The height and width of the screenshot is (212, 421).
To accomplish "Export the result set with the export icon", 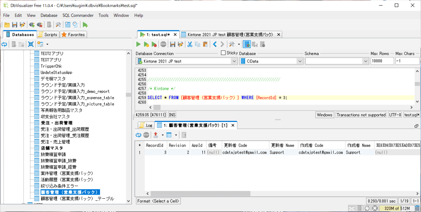I will point(156,135).
